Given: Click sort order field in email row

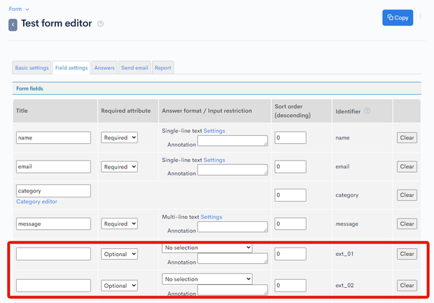Looking at the screenshot, I should 290,166.
